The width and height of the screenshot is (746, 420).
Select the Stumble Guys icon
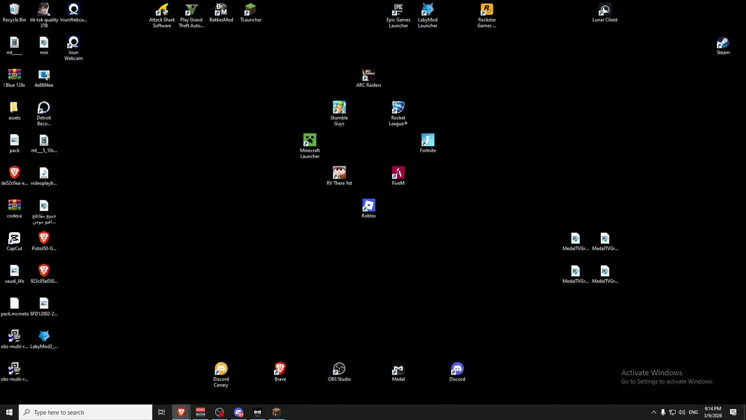pos(339,114)
